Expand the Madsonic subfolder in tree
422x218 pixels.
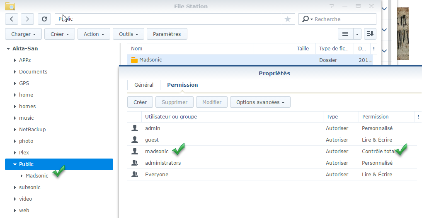(x=22, y=176)
